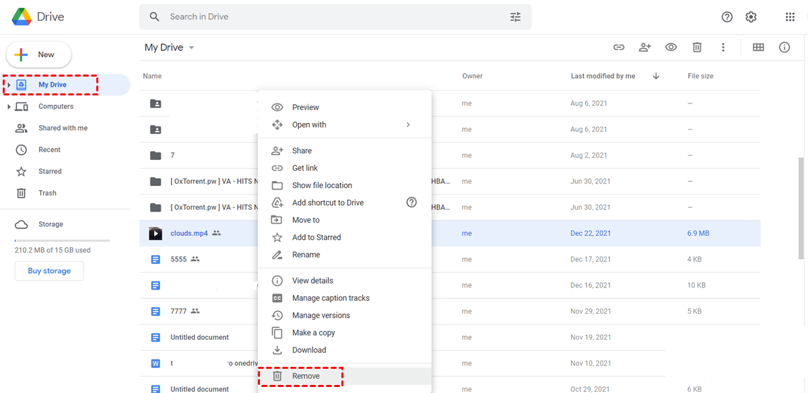Open the Google apps grid
Screen dimensions: 808x393
tap(790, 17)
